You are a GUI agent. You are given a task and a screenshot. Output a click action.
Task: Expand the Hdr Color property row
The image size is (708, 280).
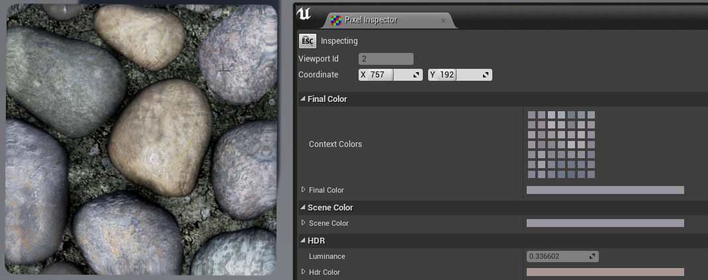pyautogui.click(x=304, y=272)
